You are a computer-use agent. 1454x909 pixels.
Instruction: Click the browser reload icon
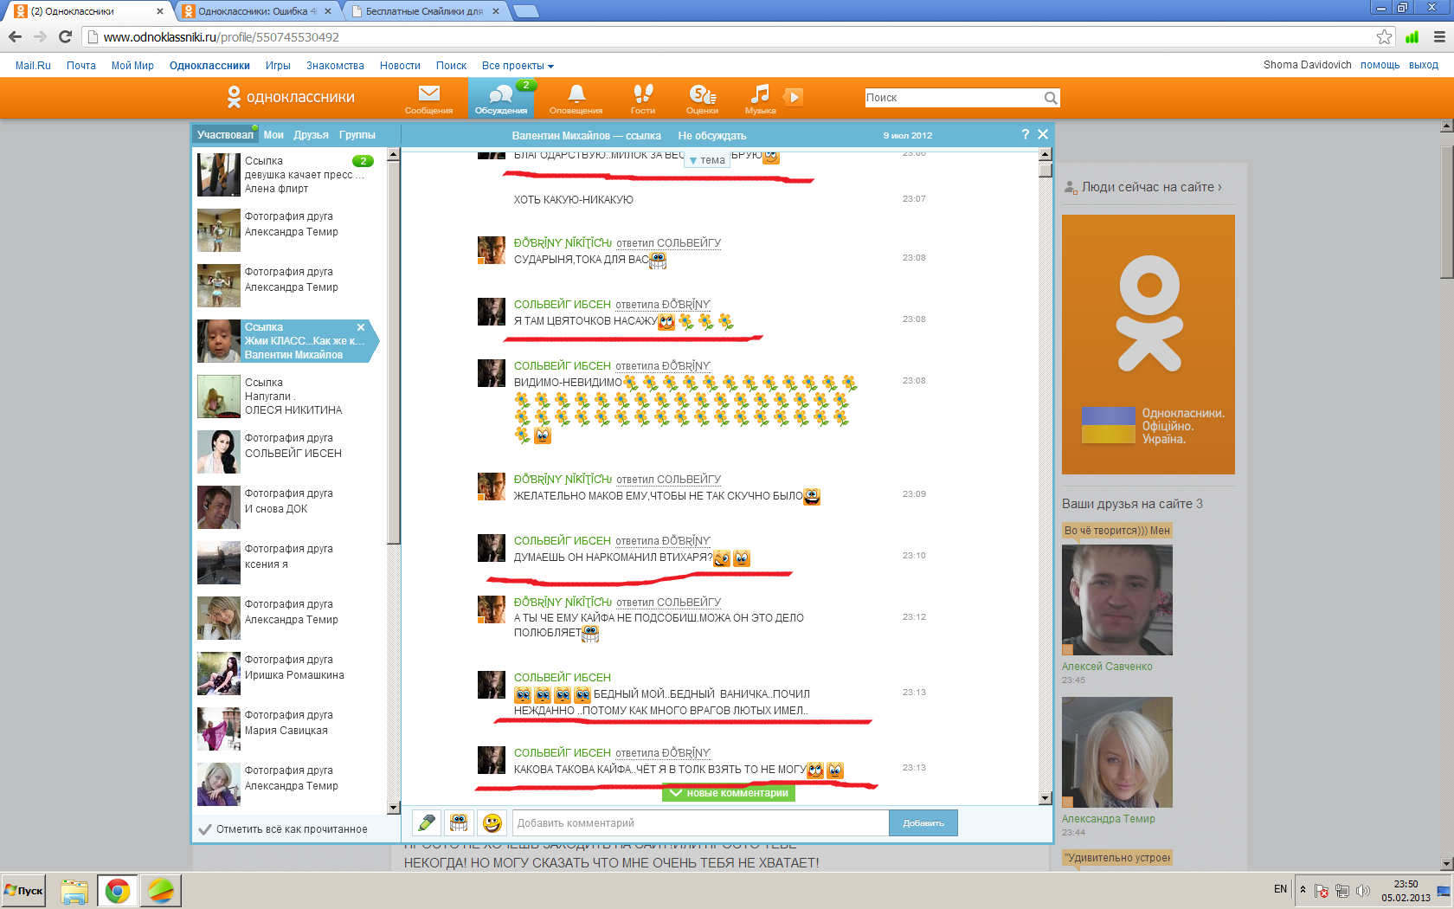(x=65, y=36)
